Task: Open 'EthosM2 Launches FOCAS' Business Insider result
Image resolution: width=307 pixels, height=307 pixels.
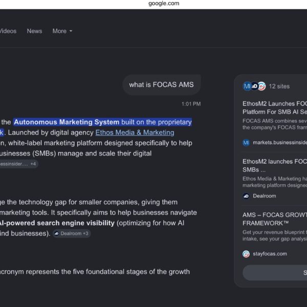Action: 275,107
